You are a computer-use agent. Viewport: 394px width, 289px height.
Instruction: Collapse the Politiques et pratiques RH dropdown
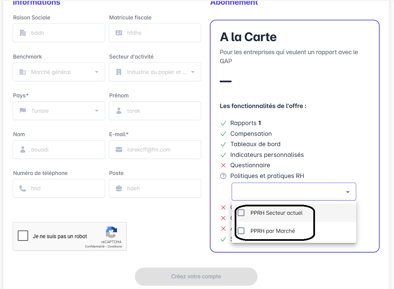[x=348, y=192]
